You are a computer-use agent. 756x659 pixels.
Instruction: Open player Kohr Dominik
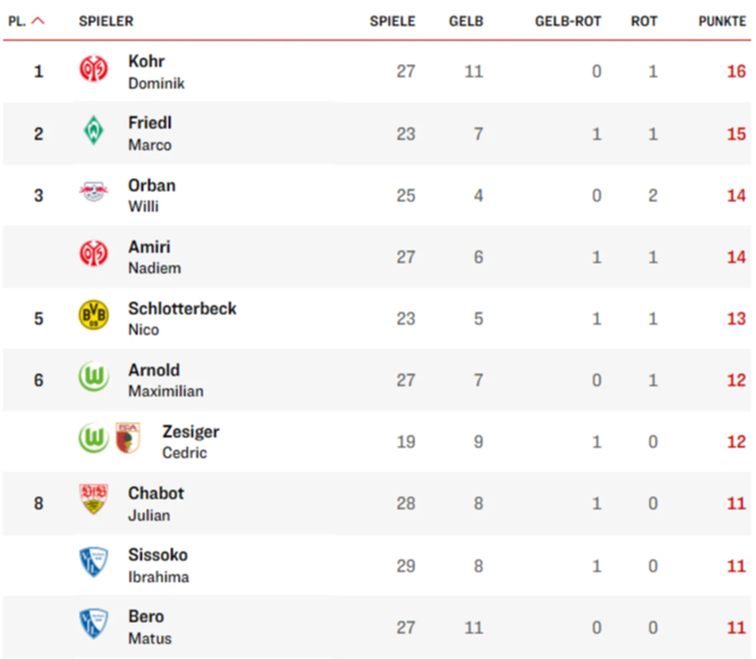(x=156, y=71)
